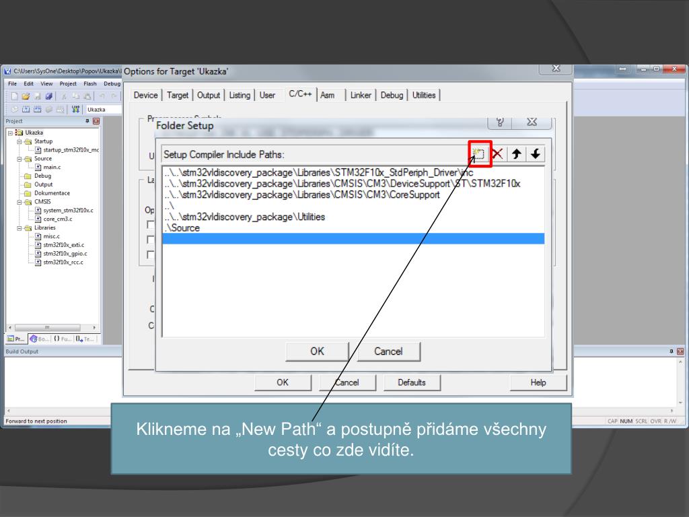
Task: Click the Translate current file icon
Action: tap(15, 109)
